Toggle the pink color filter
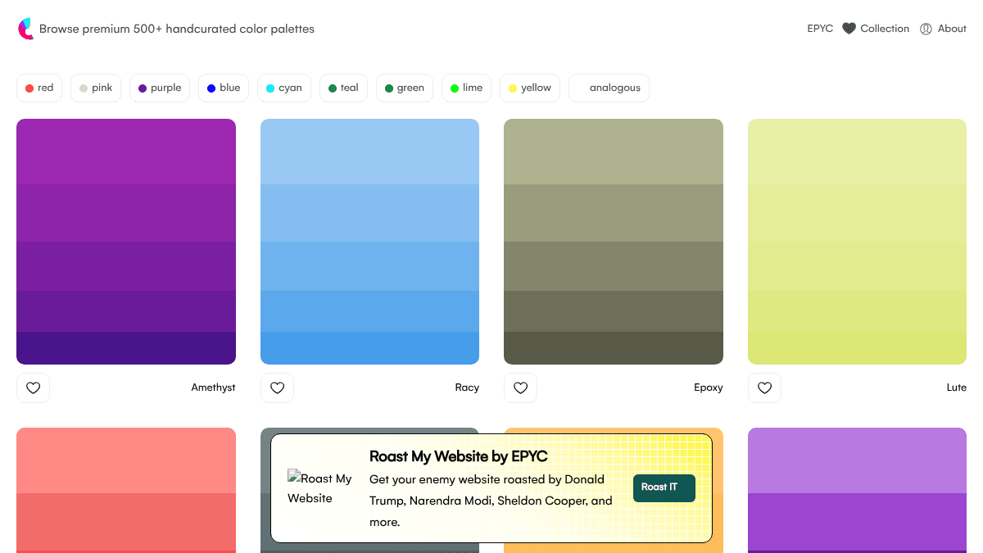This screenshot has width=983, height=553. click(x=96, y=88)
